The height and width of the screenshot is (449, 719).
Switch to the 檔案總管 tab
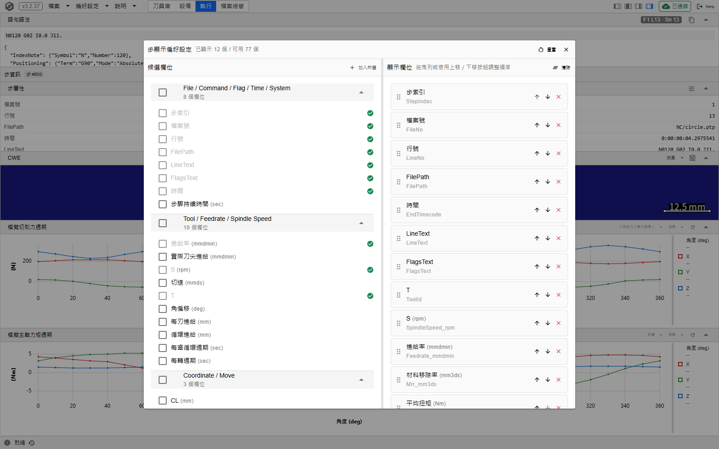(232, 6)
